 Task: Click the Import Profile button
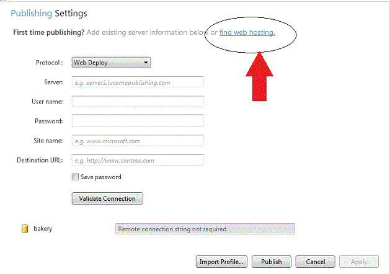pos(221,262)
